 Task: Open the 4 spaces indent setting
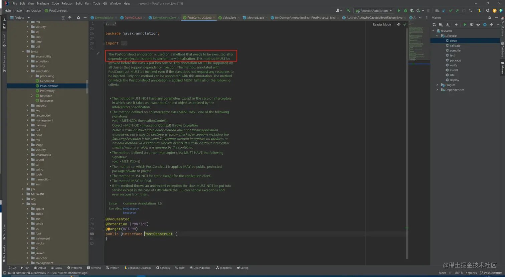click(471, 273)
